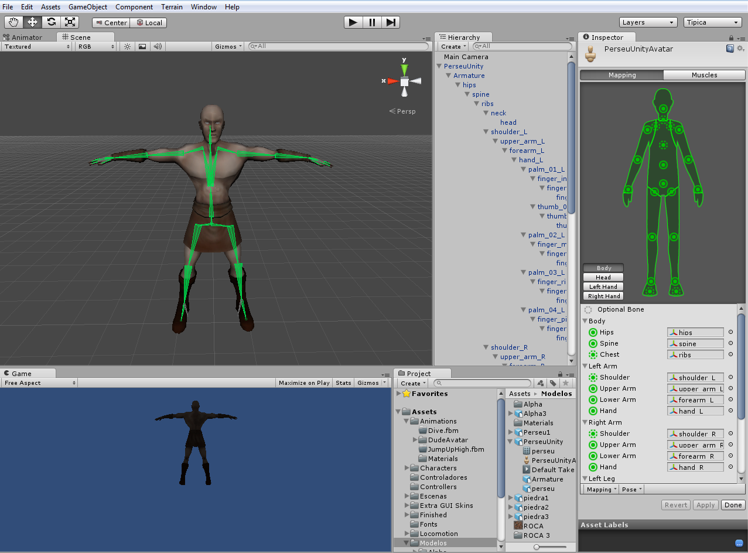The image size is (748, 553).
Task: Toggle the Local rotation mode button
Action: pyautogui.click(x=148, y=23)
